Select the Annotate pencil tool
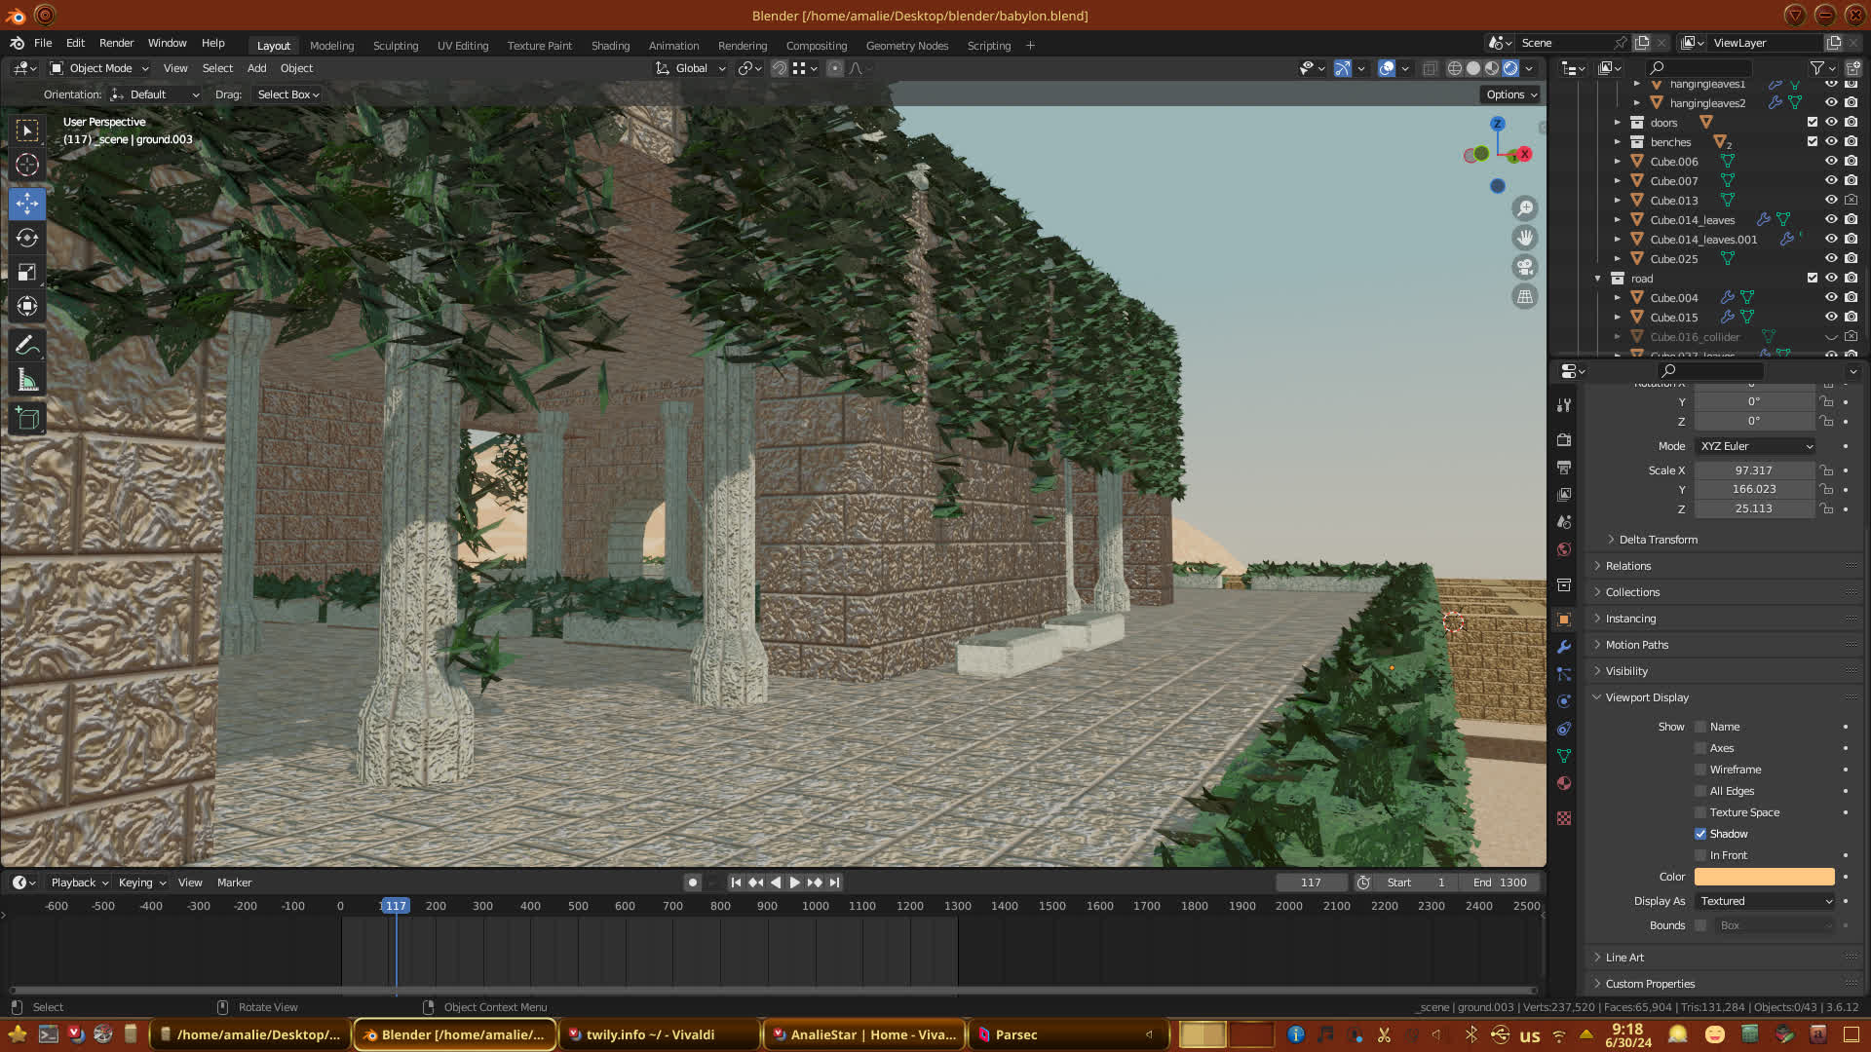 (27, 346)
